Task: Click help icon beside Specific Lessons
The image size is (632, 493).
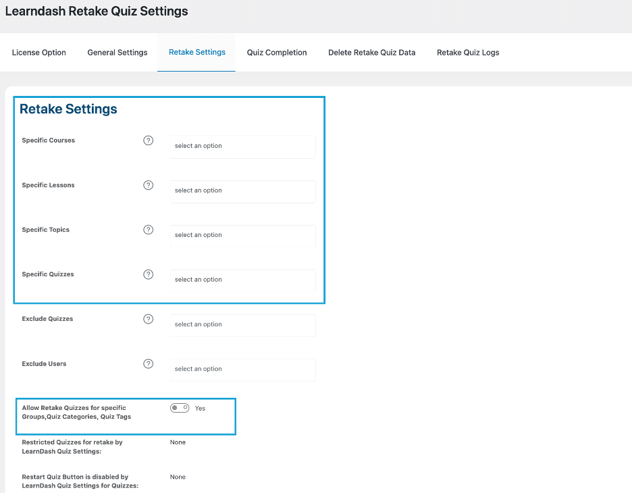Action: (x=149, y=185)
